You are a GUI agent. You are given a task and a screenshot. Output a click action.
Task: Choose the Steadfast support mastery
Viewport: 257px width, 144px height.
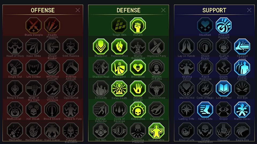tap(205, 26)
